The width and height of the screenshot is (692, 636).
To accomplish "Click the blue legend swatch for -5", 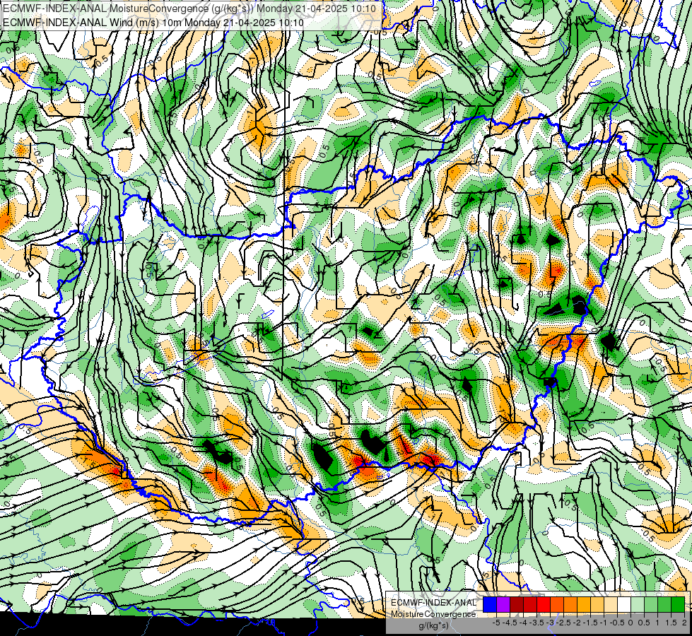I will pos(490,604).
